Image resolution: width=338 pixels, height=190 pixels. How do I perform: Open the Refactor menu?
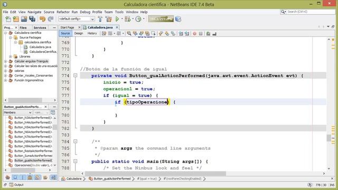pyautogui.click(x=63, y=12)
